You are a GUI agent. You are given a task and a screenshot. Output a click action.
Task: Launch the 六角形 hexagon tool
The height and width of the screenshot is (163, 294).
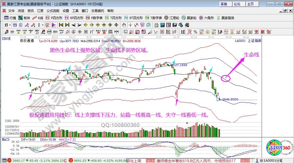(206, 18)
